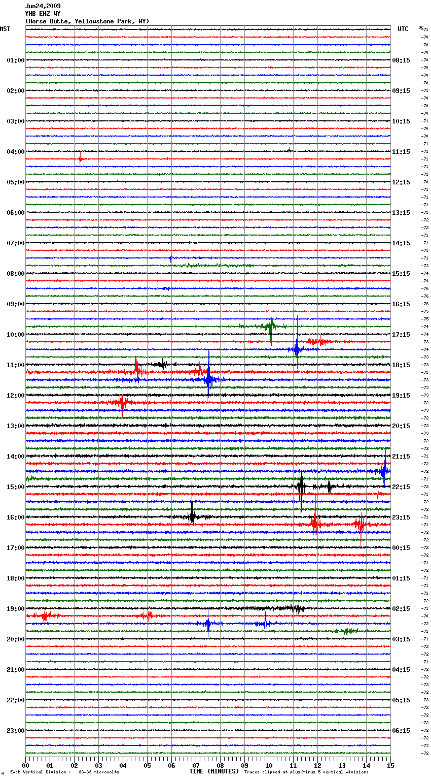Click minute 08 on the bottom axis

220,765
